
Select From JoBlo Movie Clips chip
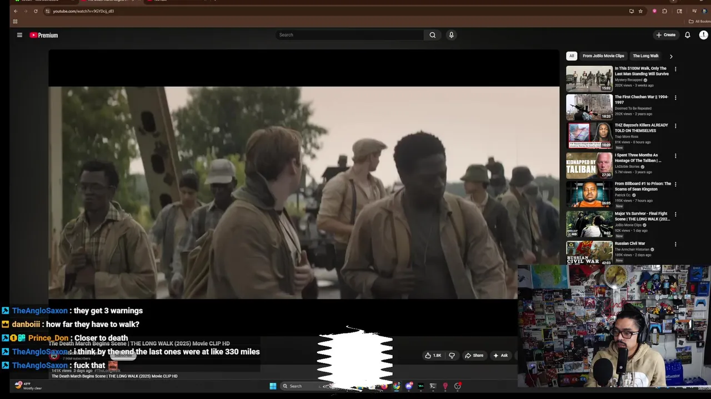pyautogui.click(x=603, y=56)
